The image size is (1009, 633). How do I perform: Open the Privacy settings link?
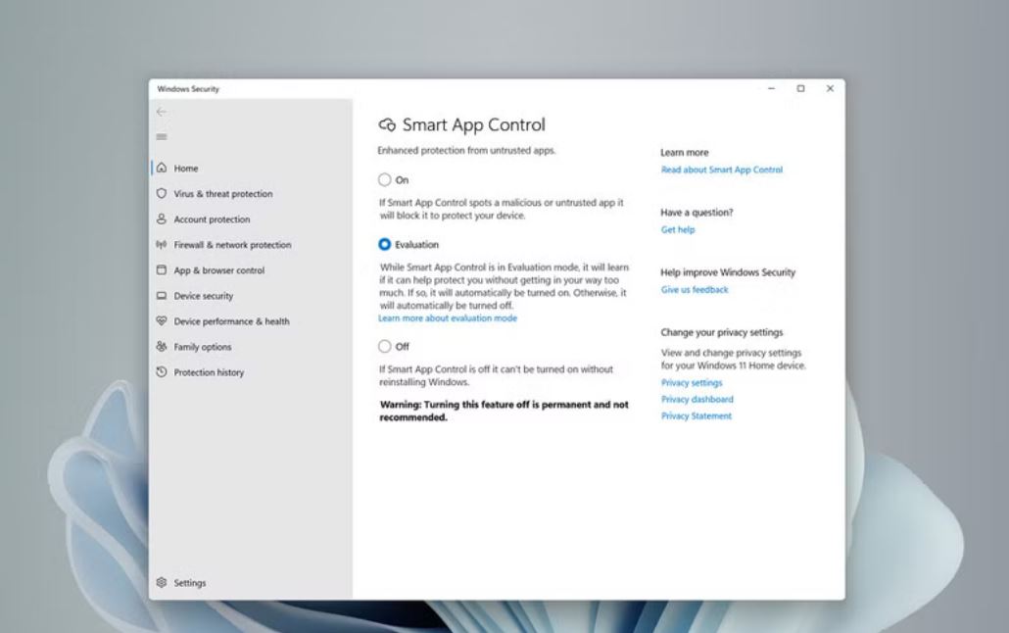tap(692, 382)
